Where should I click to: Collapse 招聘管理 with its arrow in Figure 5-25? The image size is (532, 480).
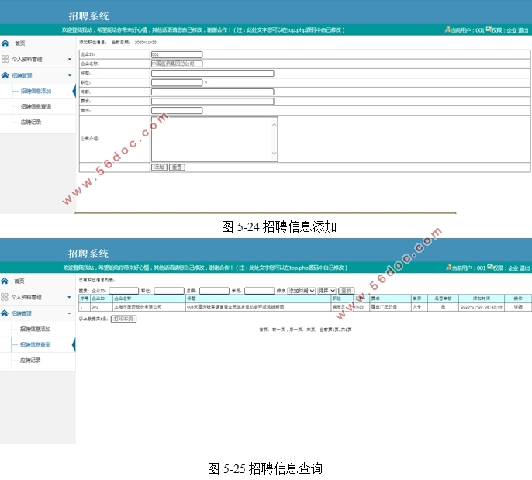pyautogui.click(x=69, y=313)
